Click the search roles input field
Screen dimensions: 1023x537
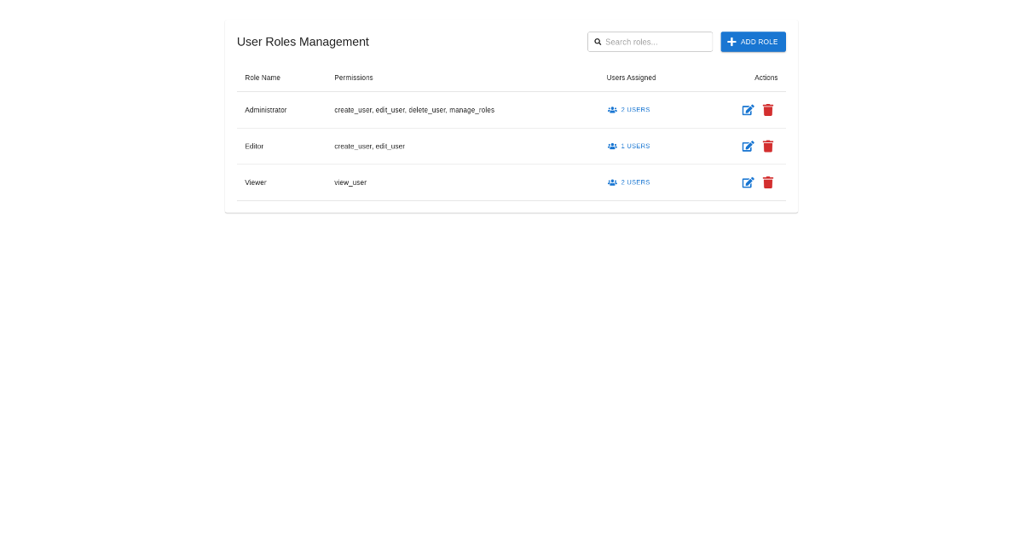[656, 42]
